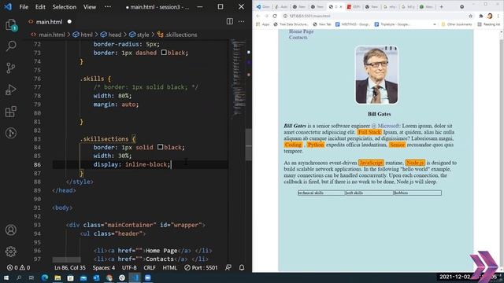Image resolution: width=504 pixels, height=283 pixels.
Task: Open File Explorer from taskbar
Action: pyautogui.click(x=57, y=277)
